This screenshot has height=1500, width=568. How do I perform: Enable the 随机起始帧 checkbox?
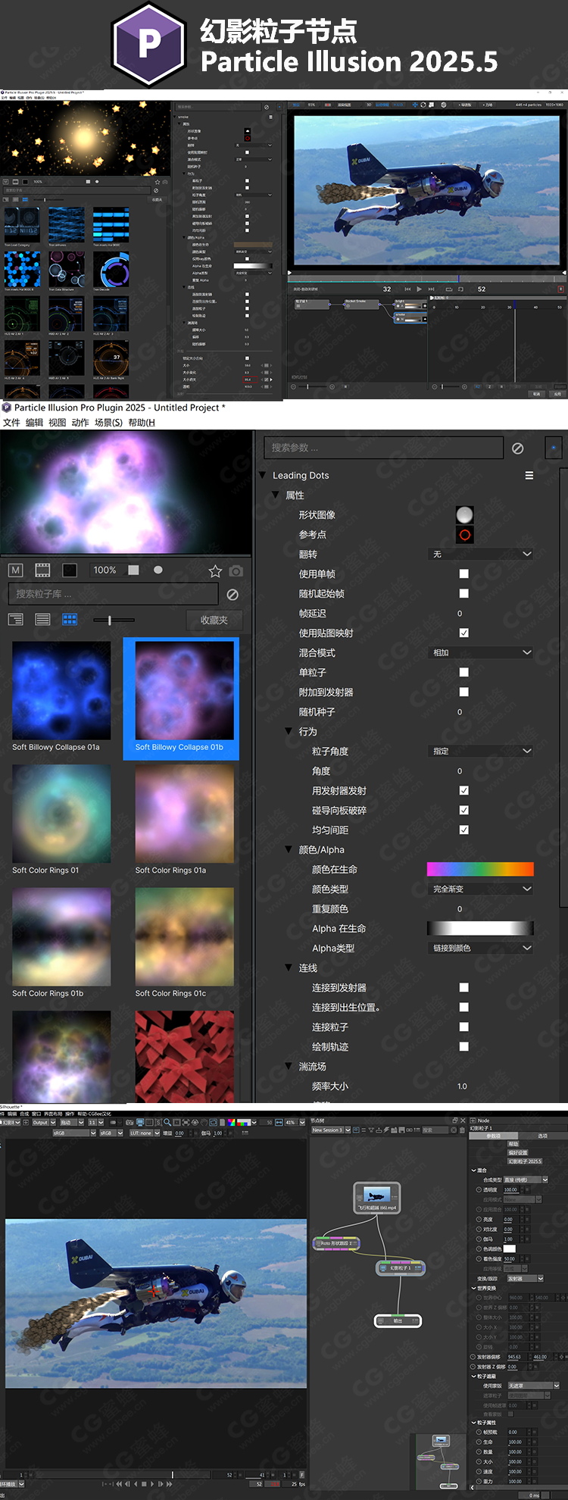click(x=464, y=594)
